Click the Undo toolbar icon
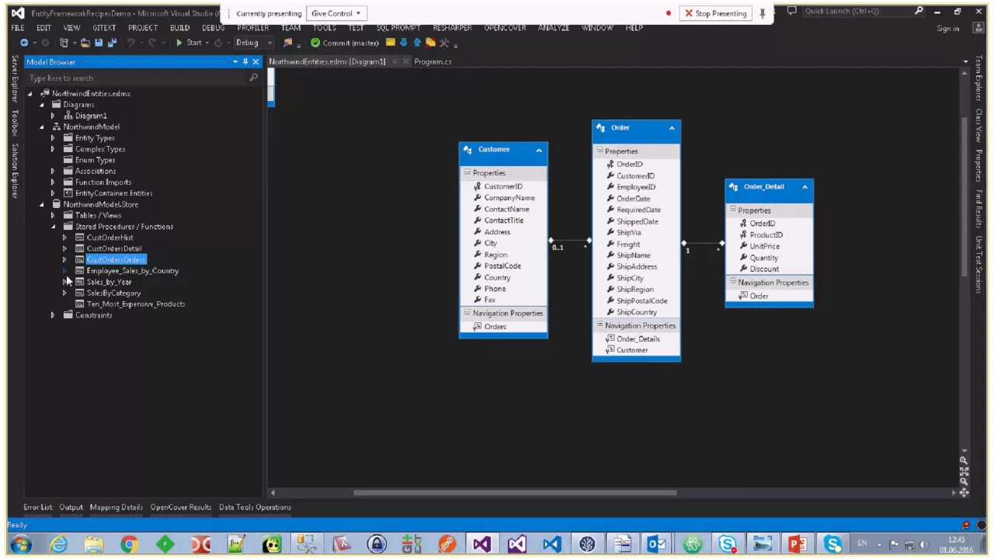The height and width of the screenshot is (559, 994). coord(130,43)
